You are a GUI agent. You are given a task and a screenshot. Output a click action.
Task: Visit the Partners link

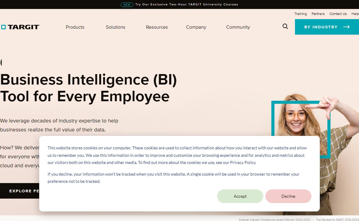click(x=318, y=14)
